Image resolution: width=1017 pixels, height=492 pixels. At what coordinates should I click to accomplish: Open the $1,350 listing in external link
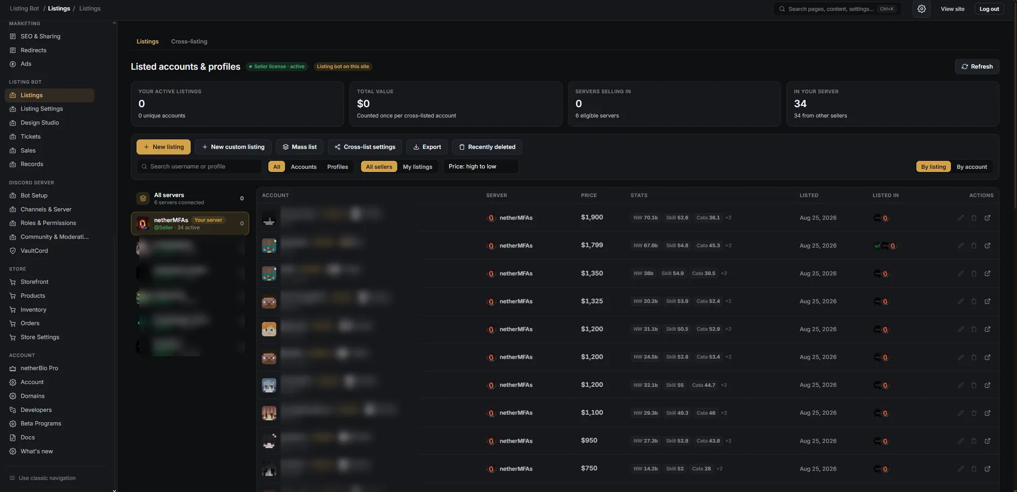[988, 273]
